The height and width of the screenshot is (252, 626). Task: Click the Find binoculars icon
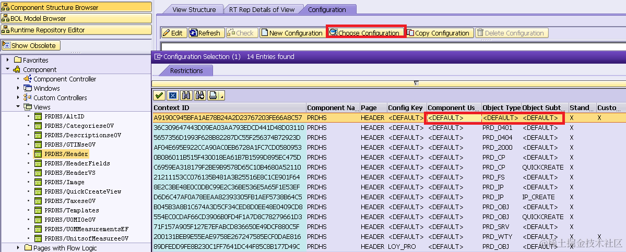point(186,95)
